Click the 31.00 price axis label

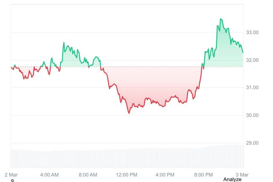coord(252,87)
